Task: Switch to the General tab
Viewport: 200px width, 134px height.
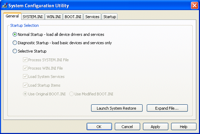Action: click(12, 16)
